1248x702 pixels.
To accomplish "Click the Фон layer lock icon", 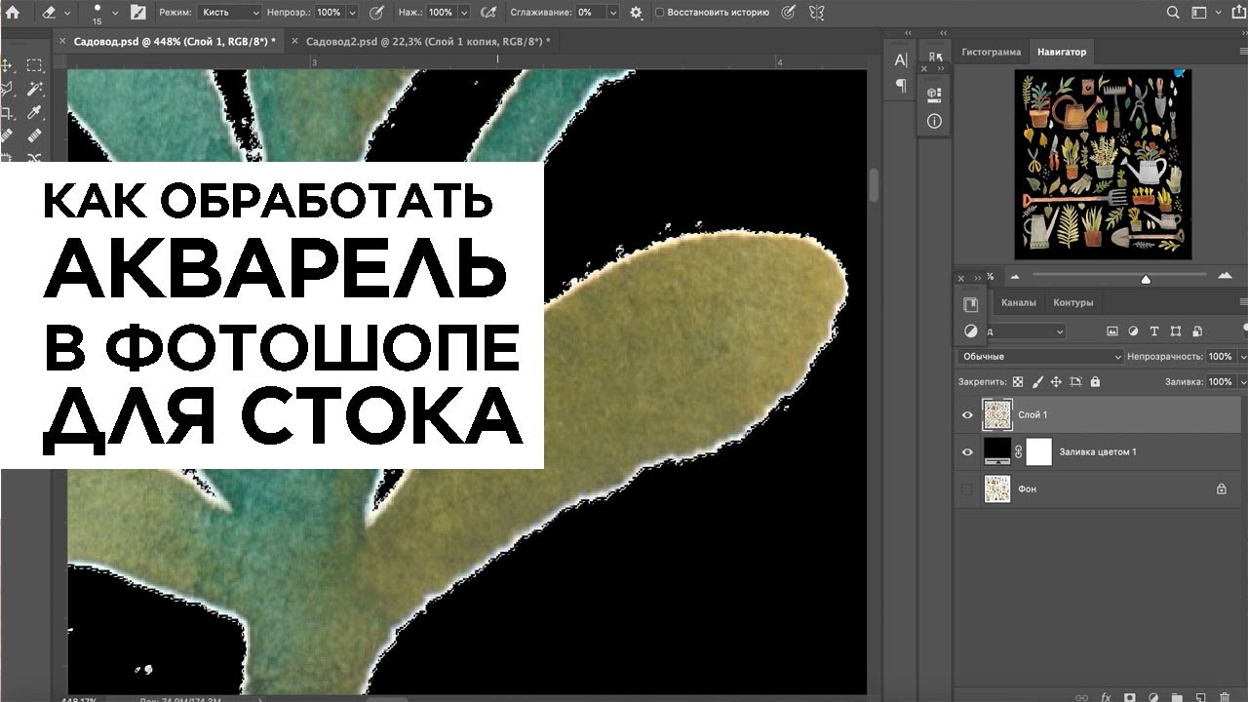I will coord(1222,489).
